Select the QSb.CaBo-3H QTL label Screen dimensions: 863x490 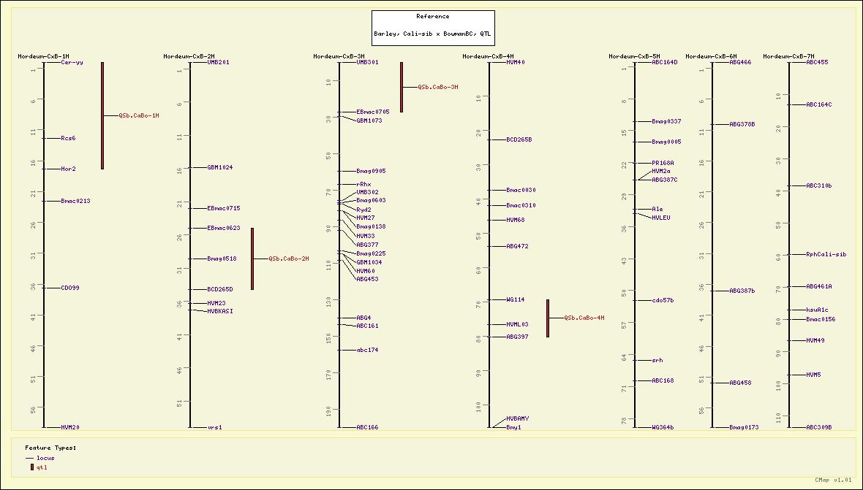point(438,87)
